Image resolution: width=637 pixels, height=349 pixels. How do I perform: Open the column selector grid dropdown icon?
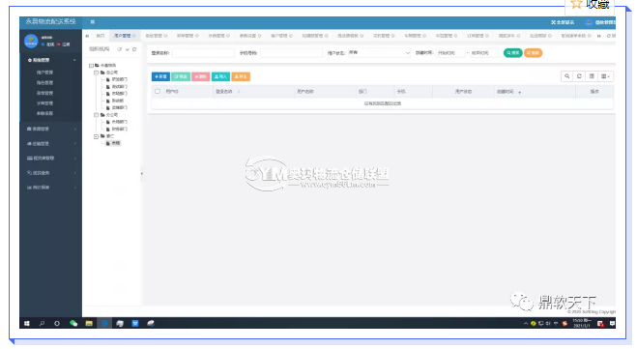[605, 76]
